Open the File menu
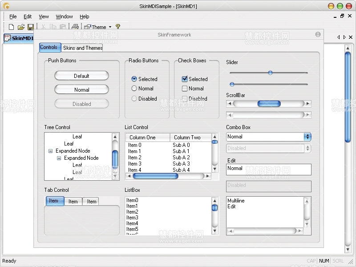356x267 pixels. (13, 16)
